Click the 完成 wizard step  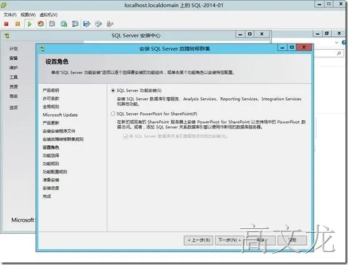(x=47, y=196)
